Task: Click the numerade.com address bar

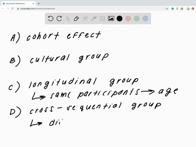Action: coord(93,9)
